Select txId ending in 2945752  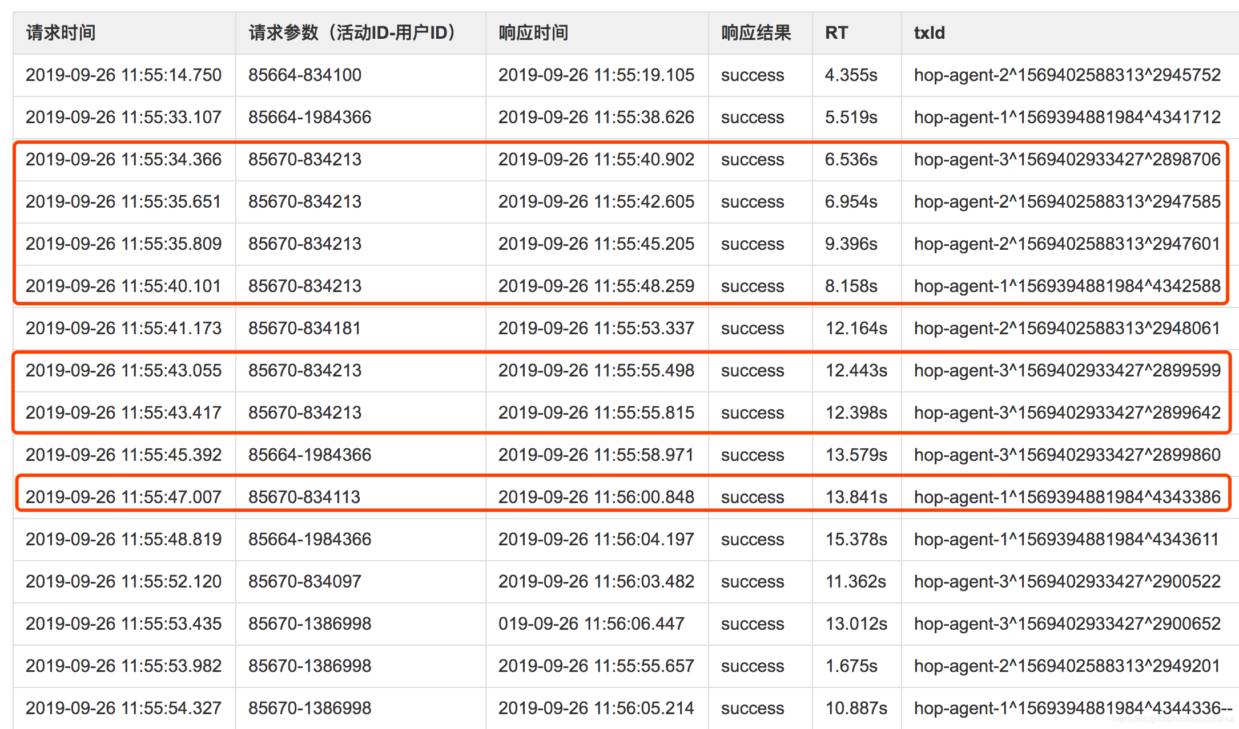[x=1067, y=75]
